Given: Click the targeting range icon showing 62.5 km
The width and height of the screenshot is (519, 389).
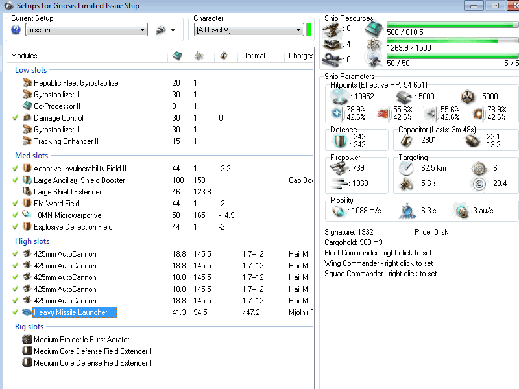Looking at the screenshot, I should 406,169.
